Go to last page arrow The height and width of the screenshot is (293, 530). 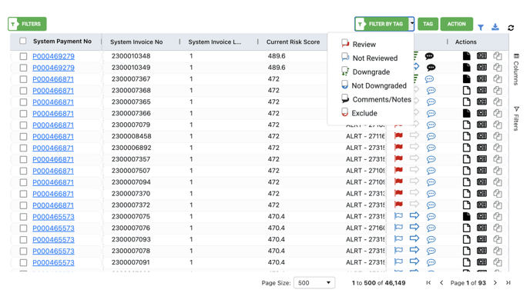coord(508,283)
